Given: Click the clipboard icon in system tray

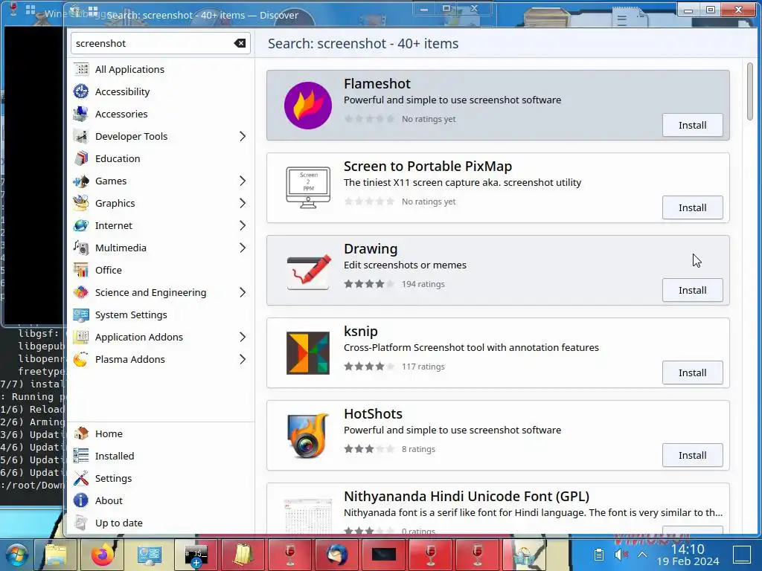Looking at the screenshot, I should pyautogui.click(x=599, y=554).
